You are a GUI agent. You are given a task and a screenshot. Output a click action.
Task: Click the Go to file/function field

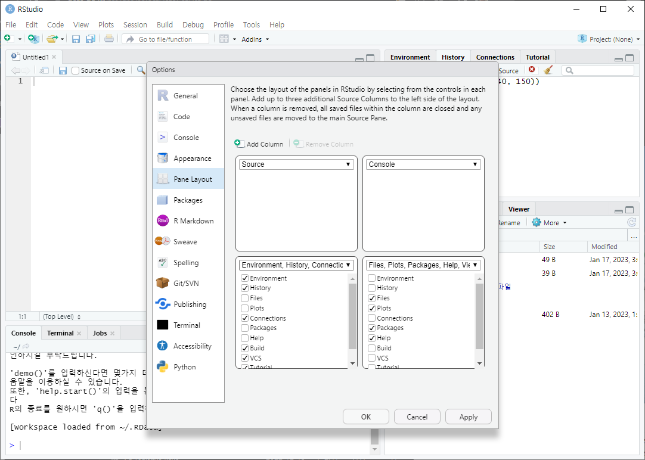(165, 39)
